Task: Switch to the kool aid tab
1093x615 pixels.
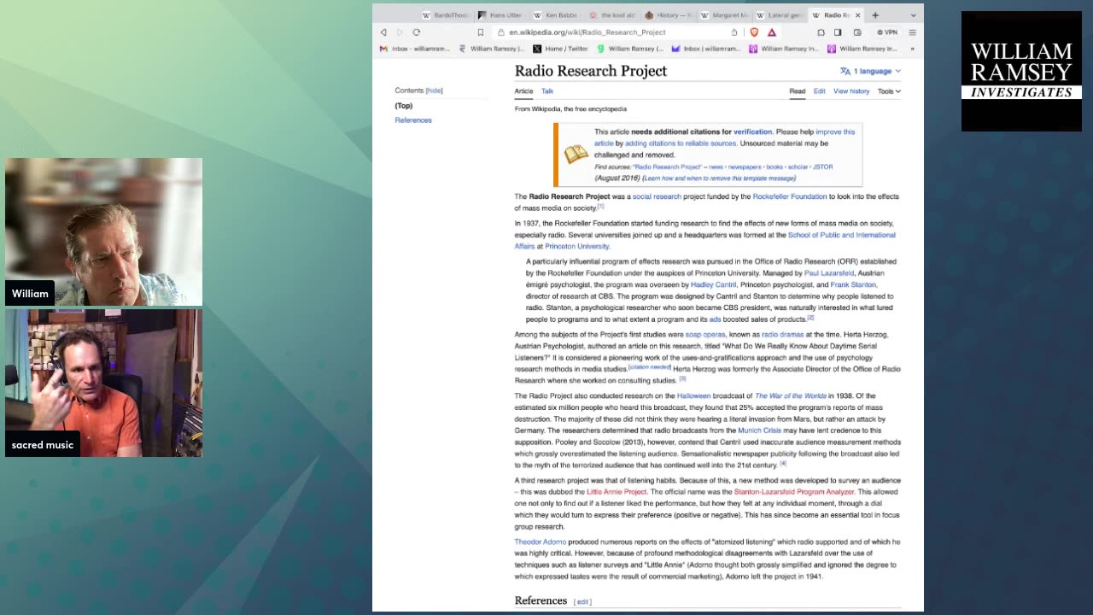Action: 612,15
